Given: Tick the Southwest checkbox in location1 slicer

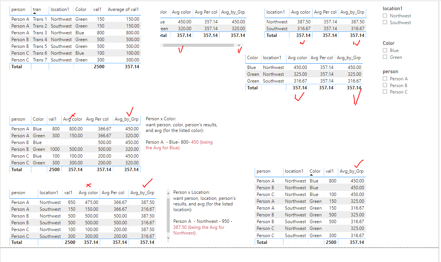Looking at the screenshot, I should coord(385,23).
